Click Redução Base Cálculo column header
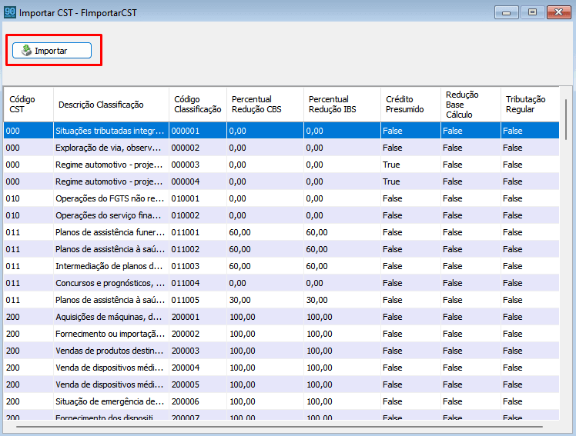Image resolution: width=576 pixels, height=436 pixels. pos(471,105)
